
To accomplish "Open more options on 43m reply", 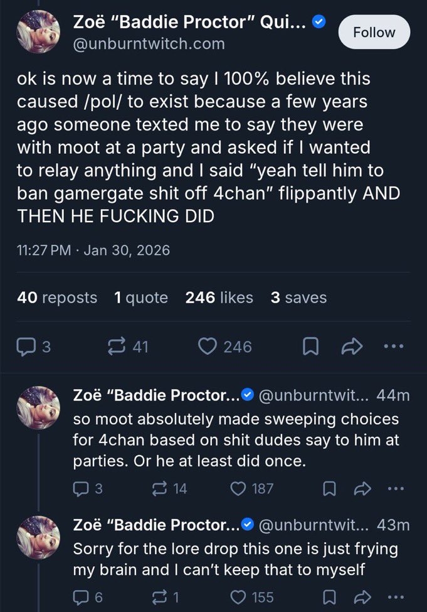I will [x=394, y=597].
